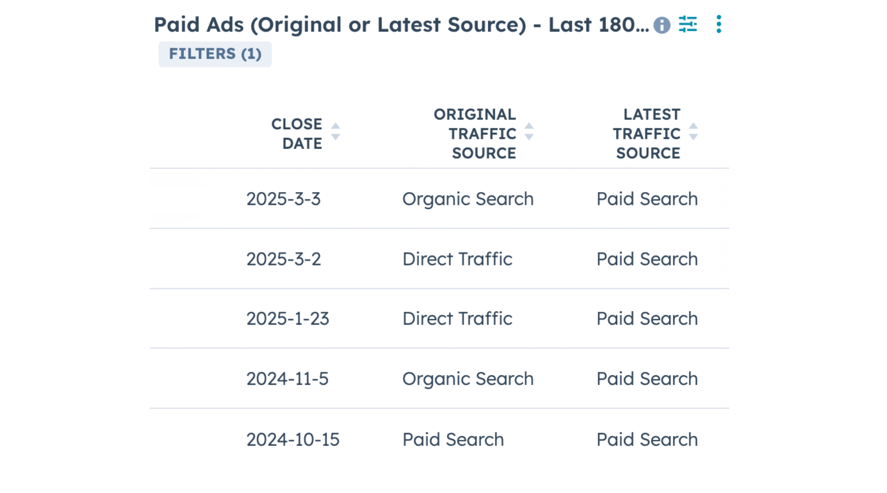Click the info icon beside report title

(x=662, y=25)
